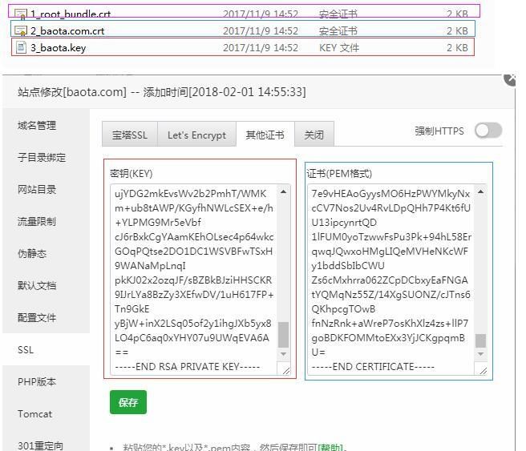This screenshot has height=451, width=526.
Task: Open 子目录绑定 in the sidebar
Action: pyautogui.click(x=42, y=158)
